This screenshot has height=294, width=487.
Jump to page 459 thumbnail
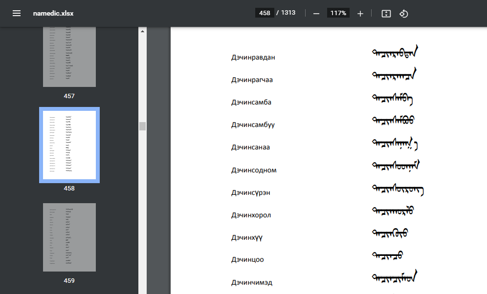pos(69,237)
